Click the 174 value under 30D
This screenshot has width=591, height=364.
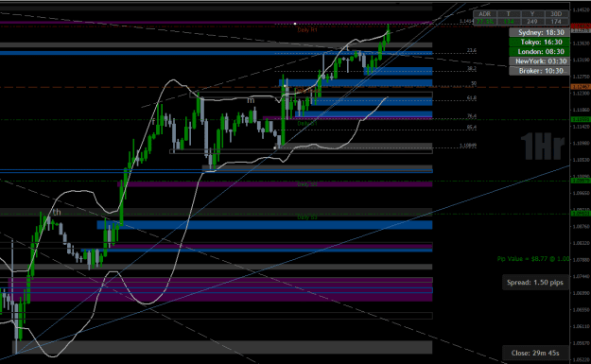[556, 22]
